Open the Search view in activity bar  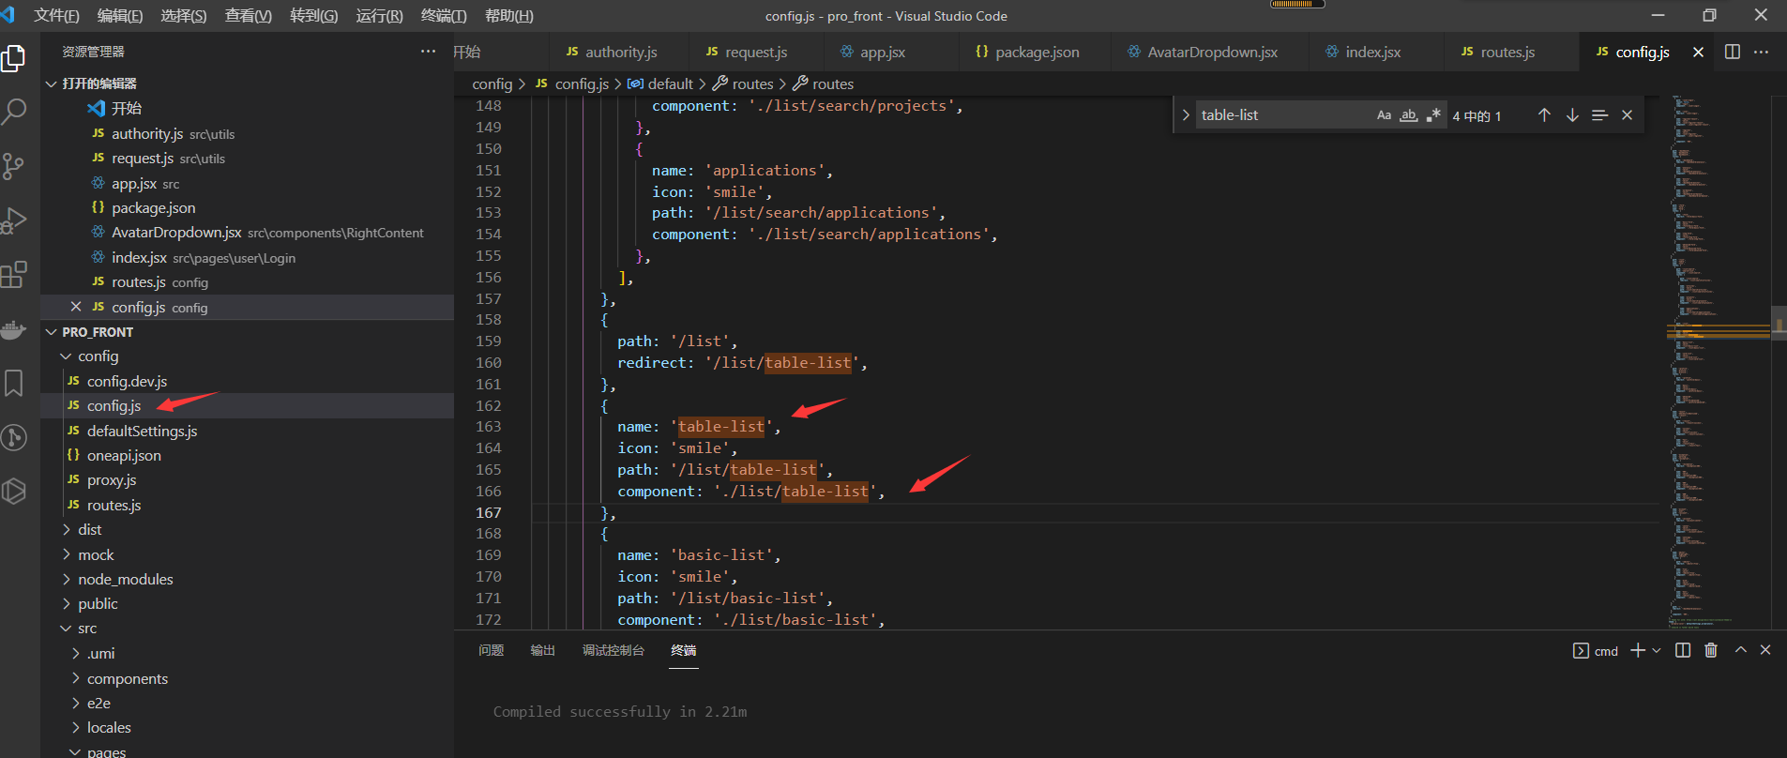14,112
